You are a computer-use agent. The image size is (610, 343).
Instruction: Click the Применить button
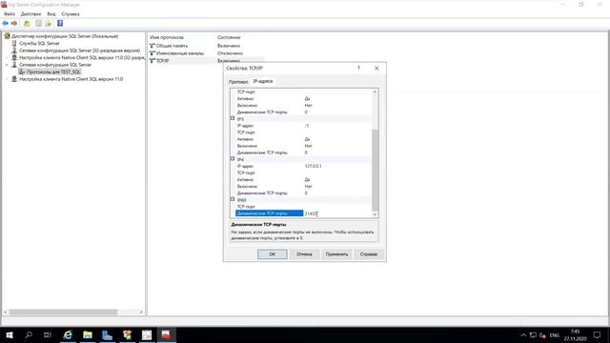click(336, 254)
